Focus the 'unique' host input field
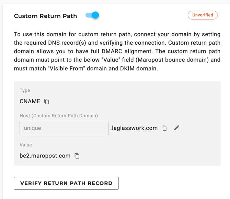The height and width of the screenshot is (199, 230). [64, 128]
